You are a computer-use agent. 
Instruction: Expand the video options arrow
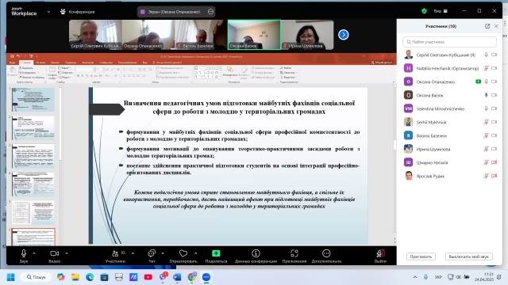tap(67, 253)
